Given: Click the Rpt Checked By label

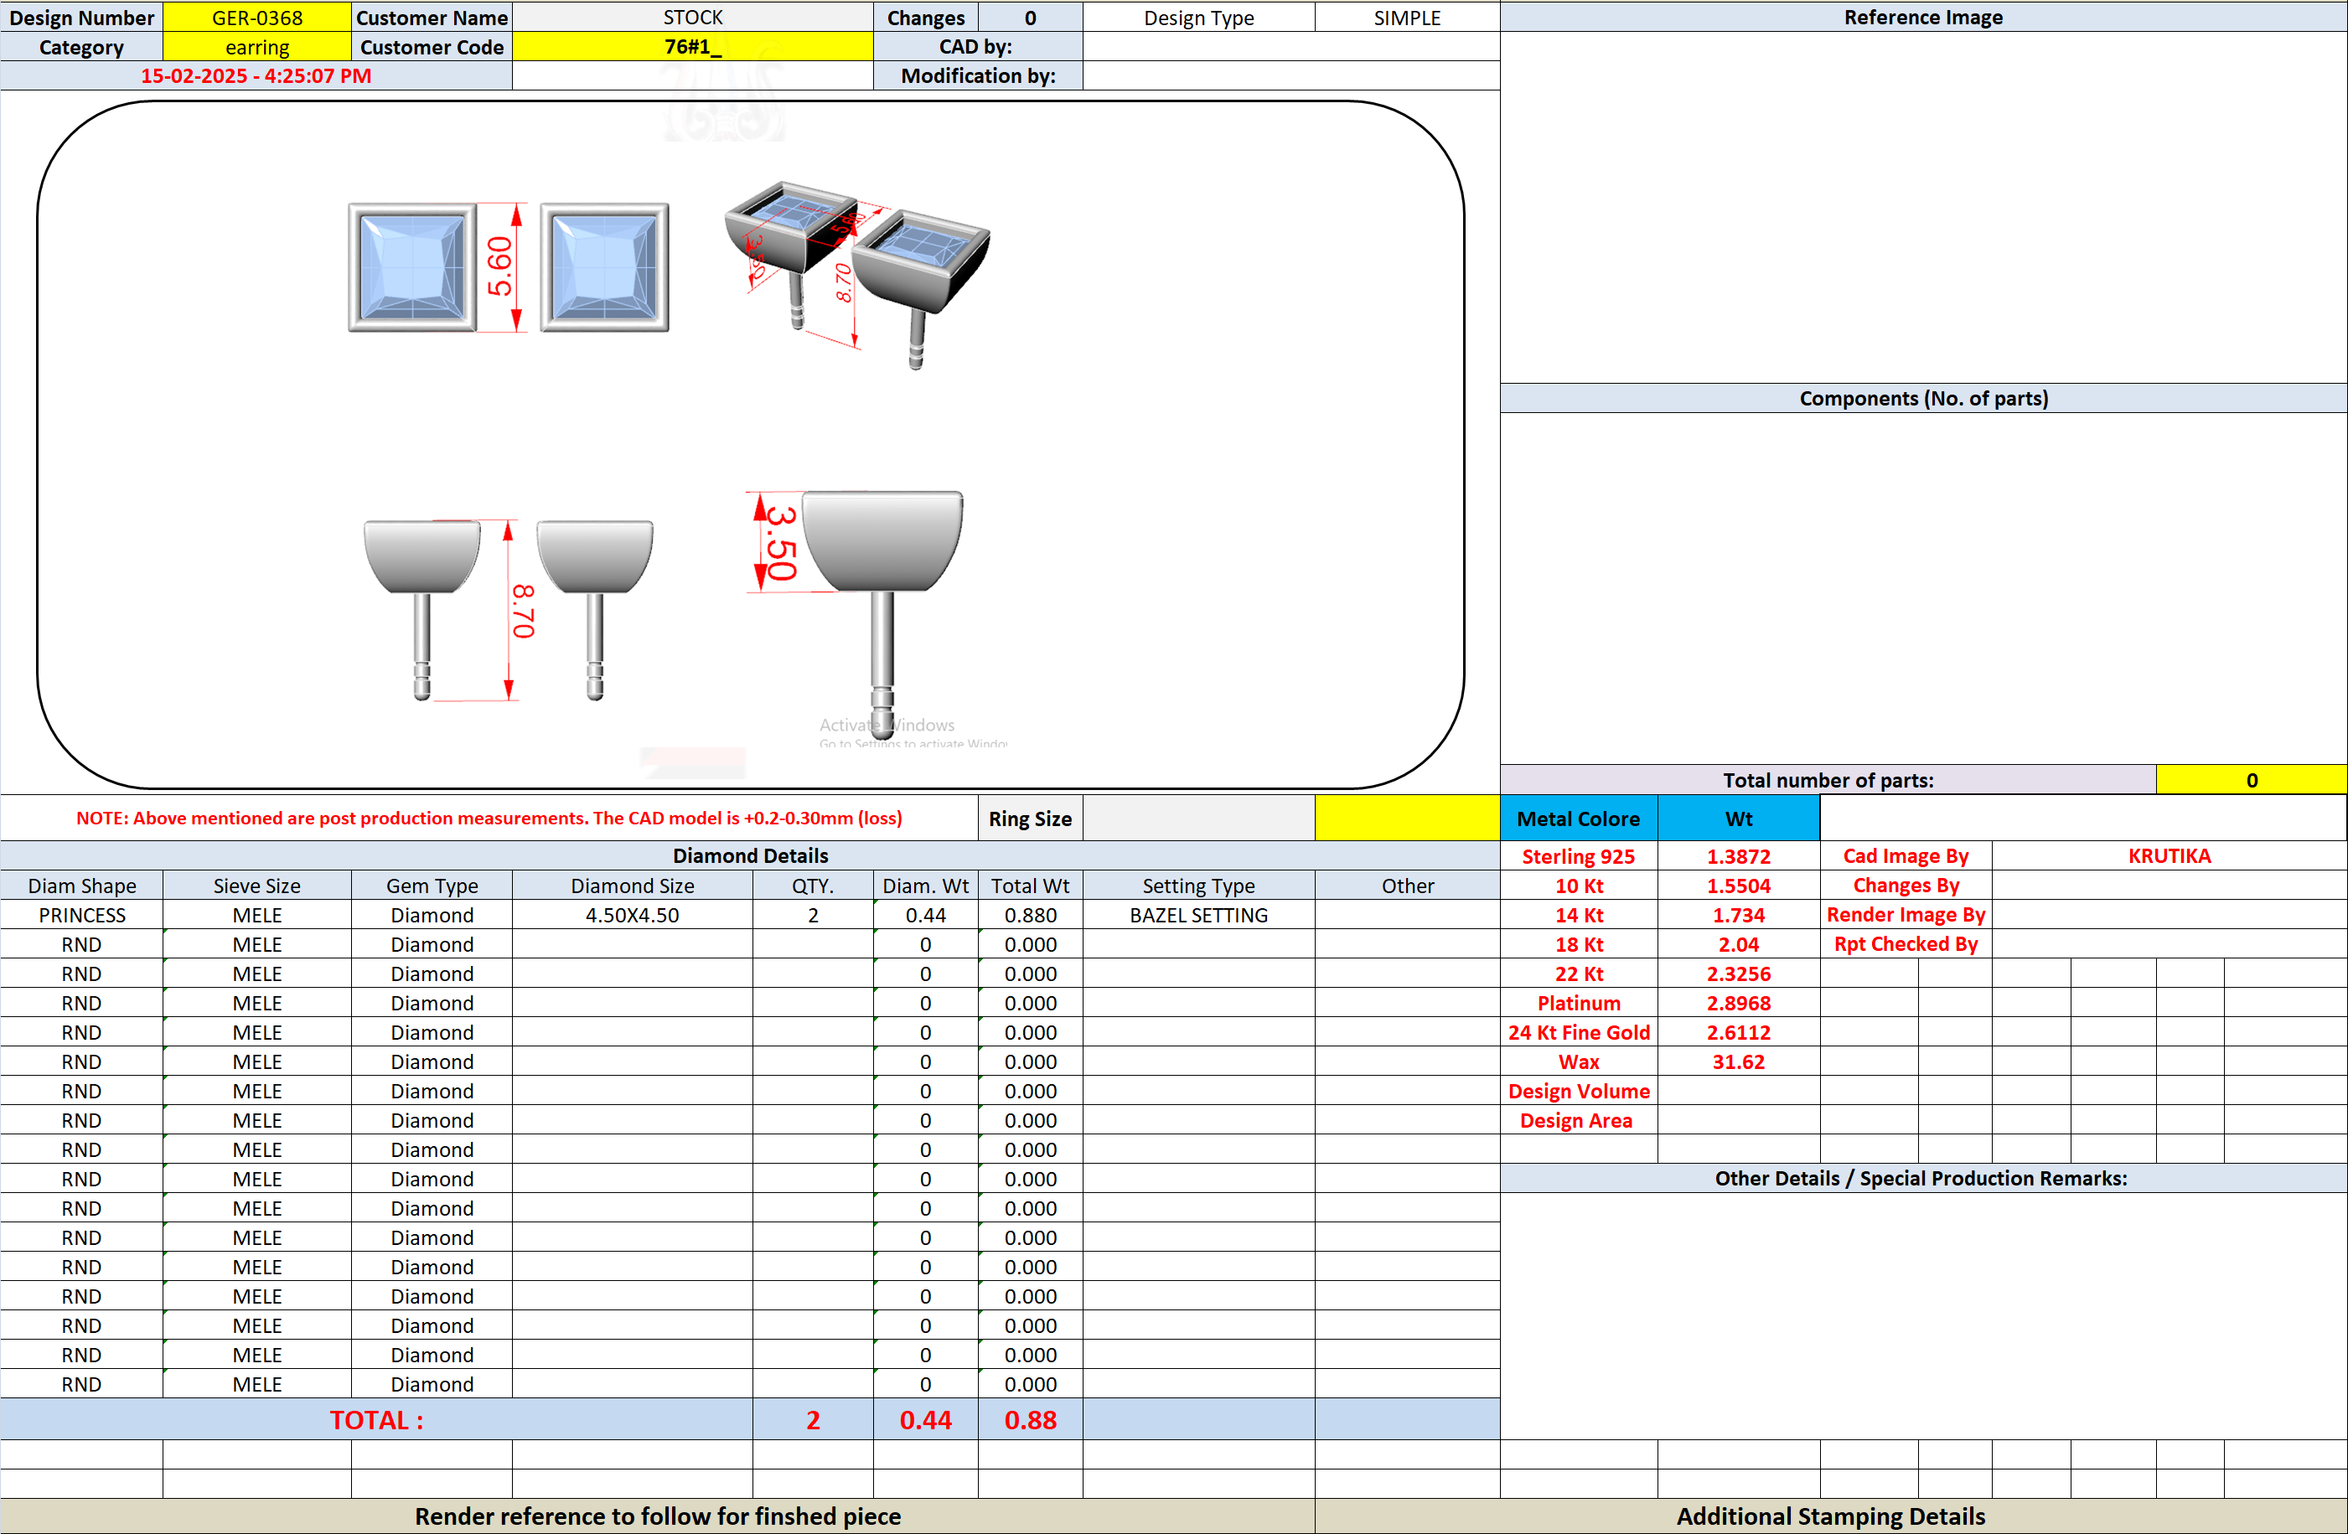Looking at the screenshot, I should pyautogui.click(x=1905, y=944).
